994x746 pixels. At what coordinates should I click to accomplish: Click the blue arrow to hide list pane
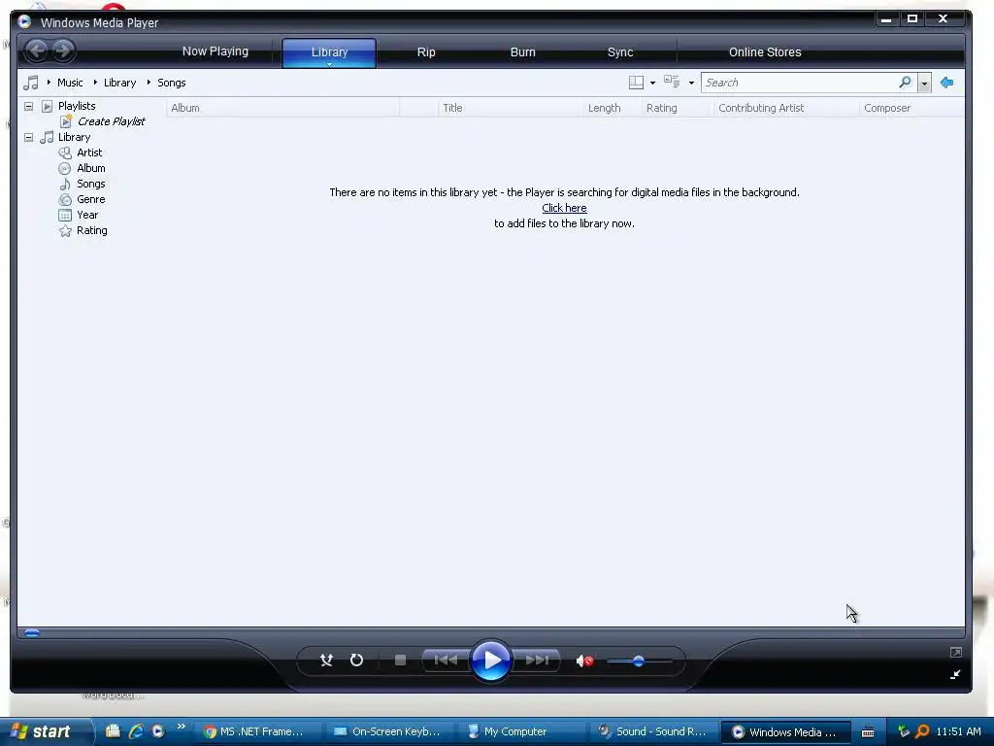tap(947, 83)
